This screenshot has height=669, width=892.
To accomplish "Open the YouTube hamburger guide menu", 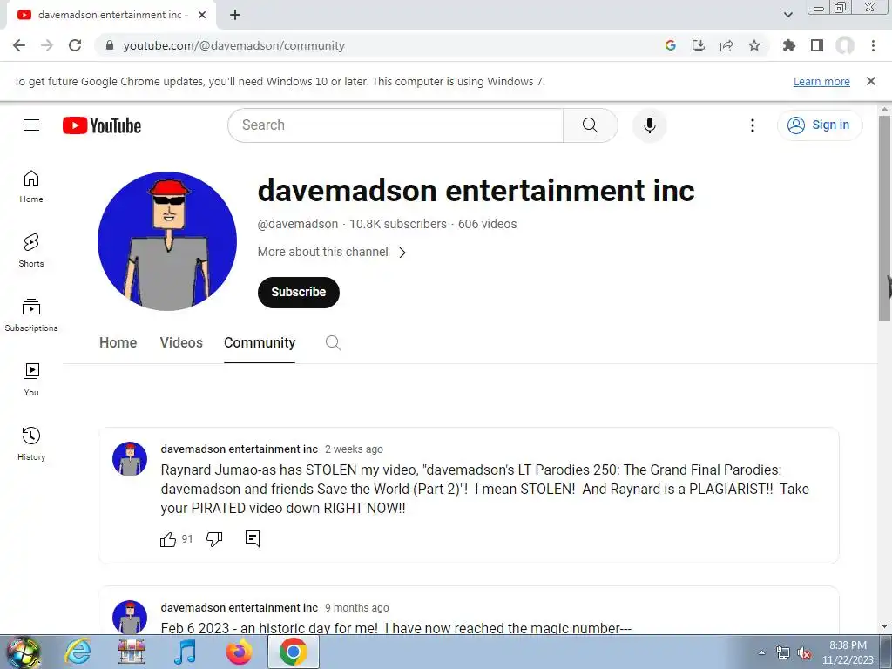I will click(x=31, y=125).
